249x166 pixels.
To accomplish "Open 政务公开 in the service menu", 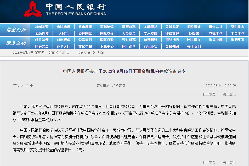I will click(x=42, y=39).
